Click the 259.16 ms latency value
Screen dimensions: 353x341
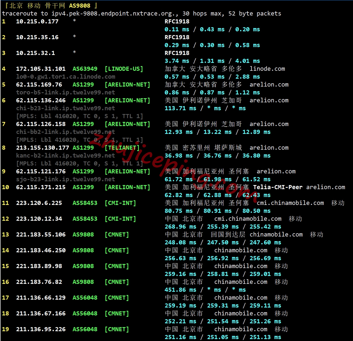click(x=180, y=274)
